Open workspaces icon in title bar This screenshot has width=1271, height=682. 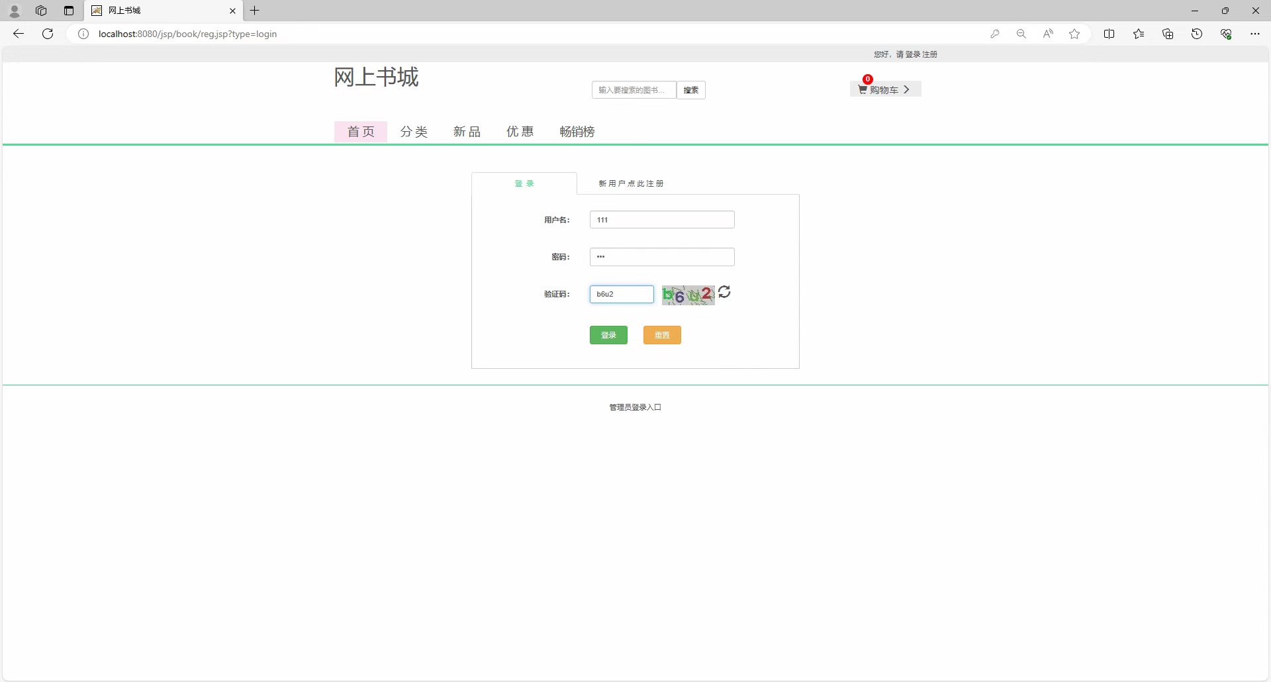(41, 11)
